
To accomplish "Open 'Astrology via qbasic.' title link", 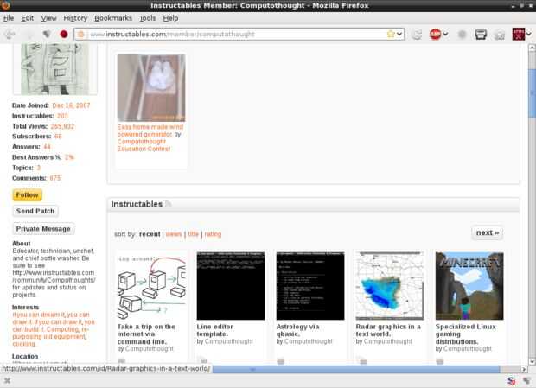I will coord(297,330).
